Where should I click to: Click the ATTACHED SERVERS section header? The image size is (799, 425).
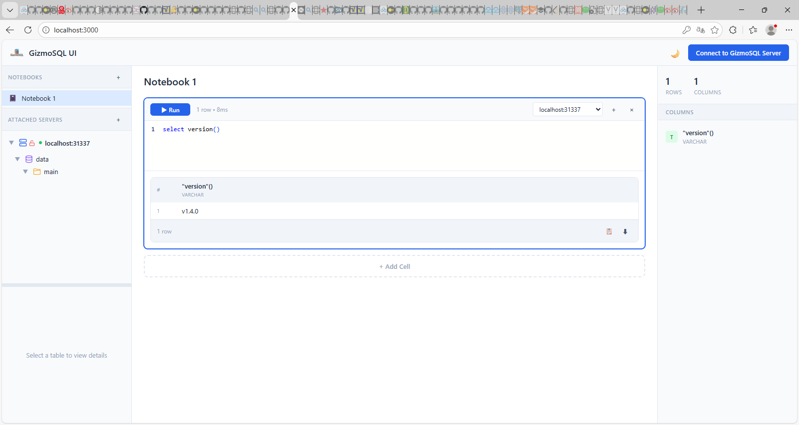coord(35,120)
